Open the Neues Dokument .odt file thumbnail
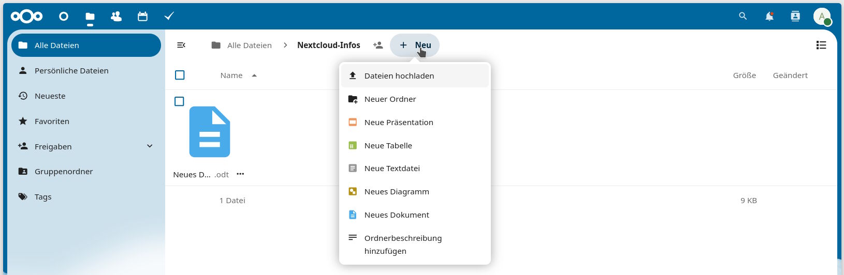The height and width of the screenshot is (275, 844). click(209, 132)
